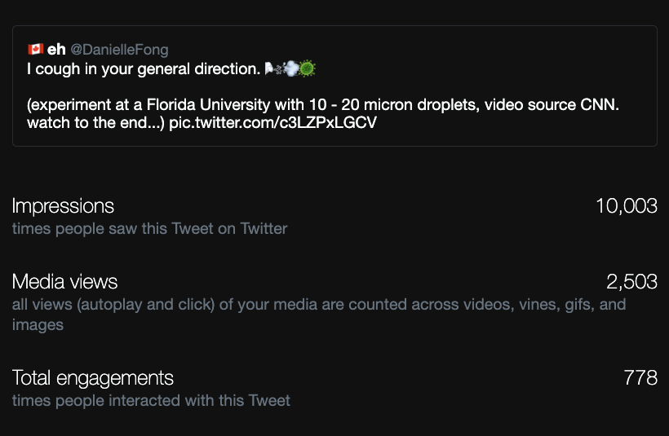Click the Canadian flag emoji icon
The height and width of the screenshot is (436, 669).
click(35, 50)
